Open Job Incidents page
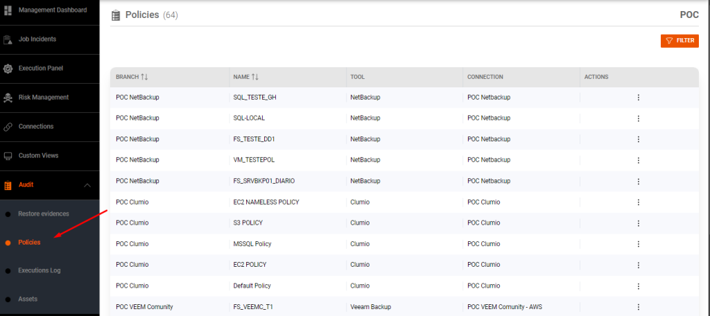This screenshot has height=316, width=710. point(37,39)
